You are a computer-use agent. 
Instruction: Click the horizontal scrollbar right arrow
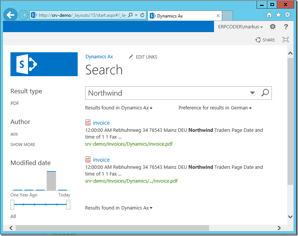(x=279, y=228)
